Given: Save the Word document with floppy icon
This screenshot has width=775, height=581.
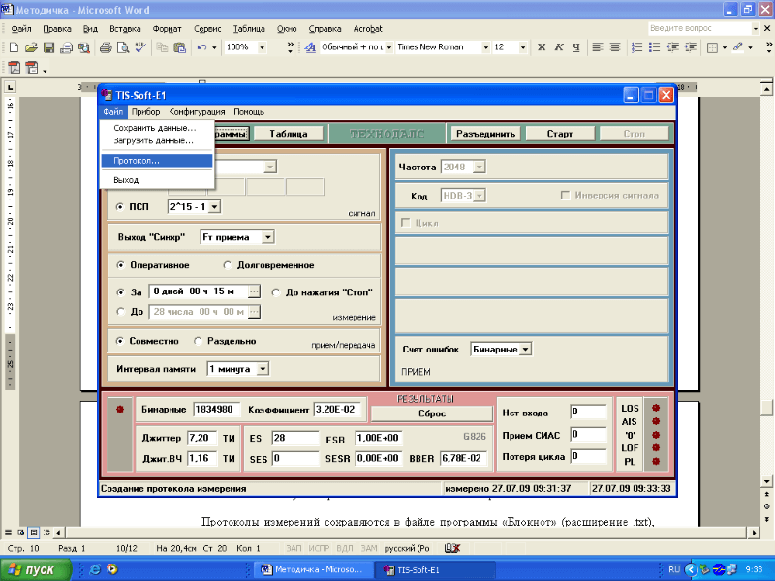Looking at the screenshot, I should [x=48, y=47].
